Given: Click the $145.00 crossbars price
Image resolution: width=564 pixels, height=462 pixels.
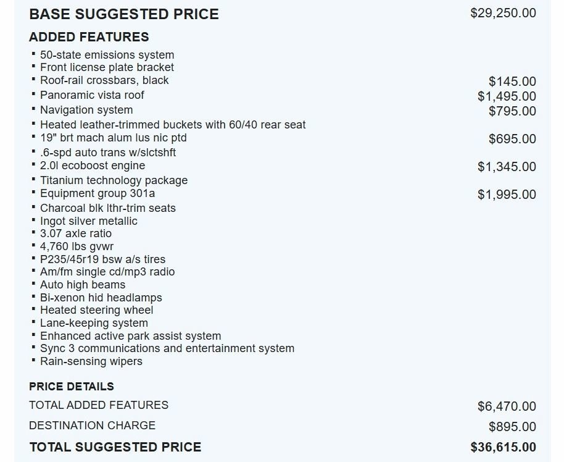Looking at the screenshot, I should point(512,82).
